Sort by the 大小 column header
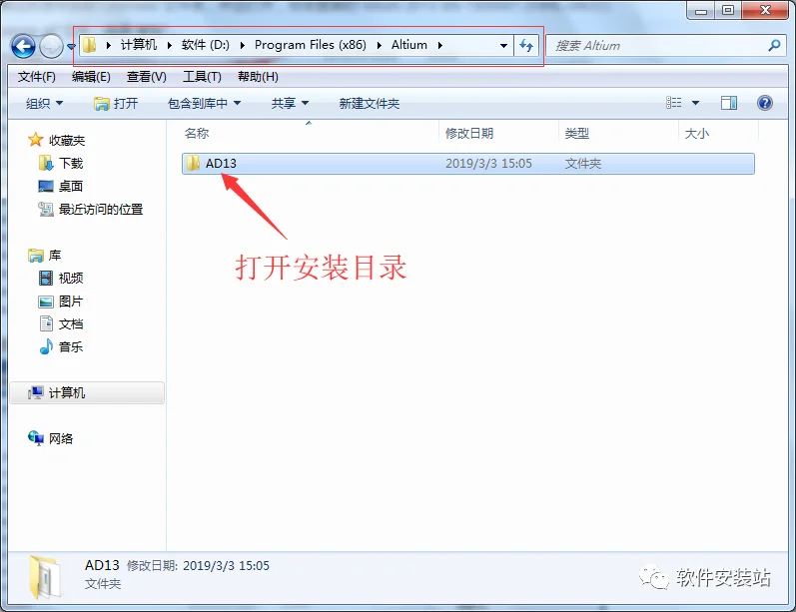The height and width of the screenshot is (612, 796). pyautogui.click(x=696, y=134)
